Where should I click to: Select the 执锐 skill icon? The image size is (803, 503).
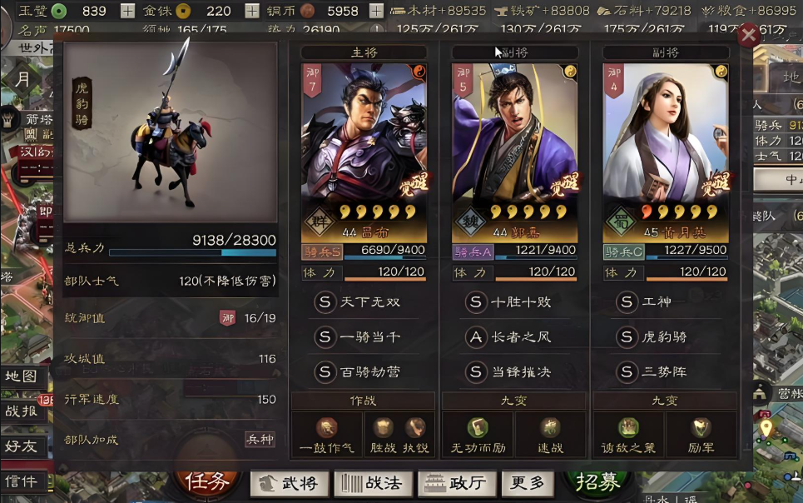(x=415, y=427)
